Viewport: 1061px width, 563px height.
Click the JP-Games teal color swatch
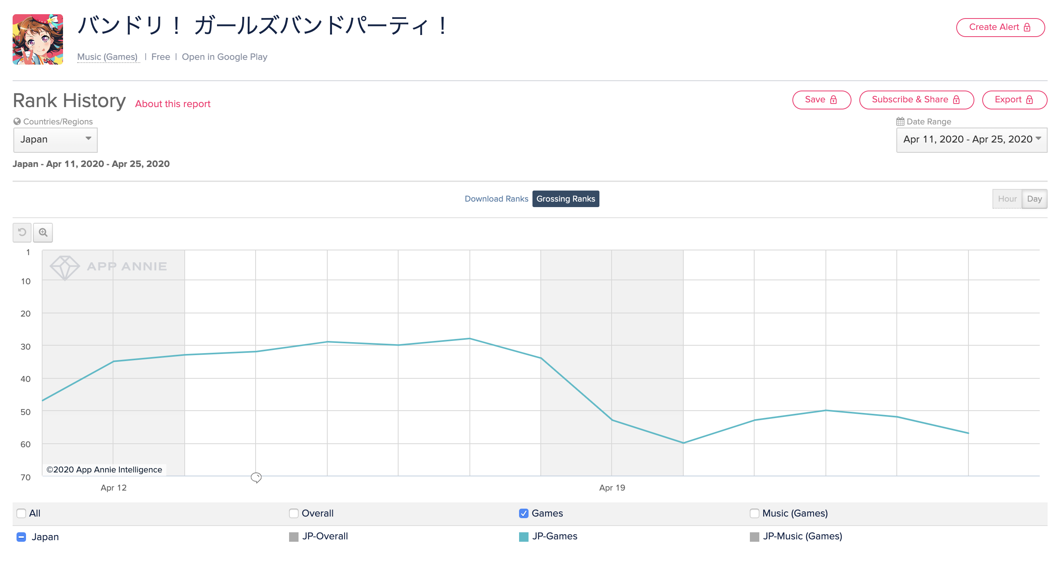pos(523,537)
